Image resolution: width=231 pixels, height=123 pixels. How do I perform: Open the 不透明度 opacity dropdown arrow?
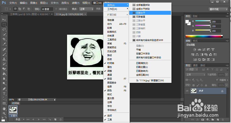tap(227, 75)
